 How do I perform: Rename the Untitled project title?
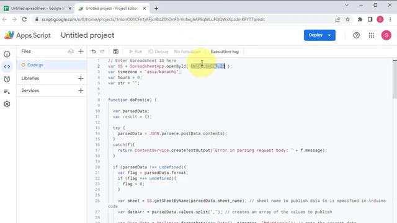(87, 35)
